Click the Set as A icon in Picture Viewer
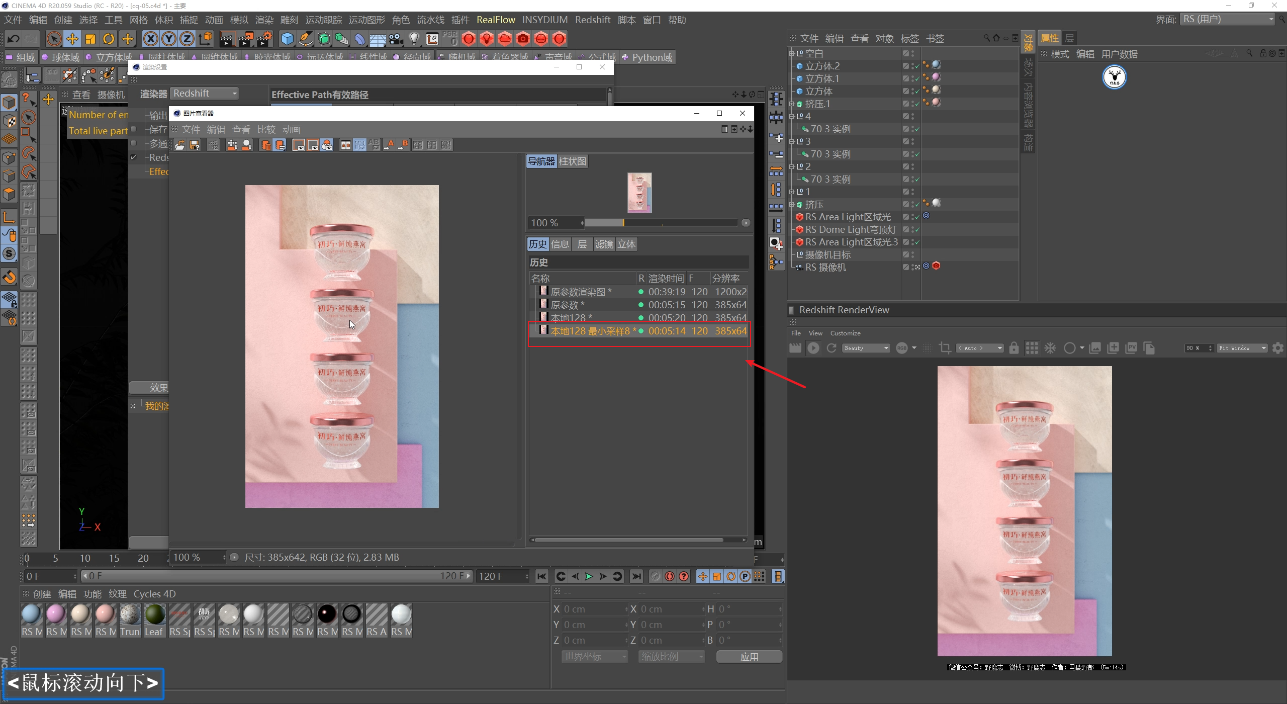 389,145
